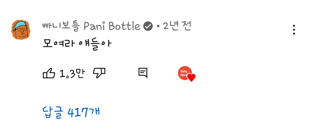Dislike the comment with thumbs-down icon
Viewport: 315px width, 138px height.
tap(99, 73)
